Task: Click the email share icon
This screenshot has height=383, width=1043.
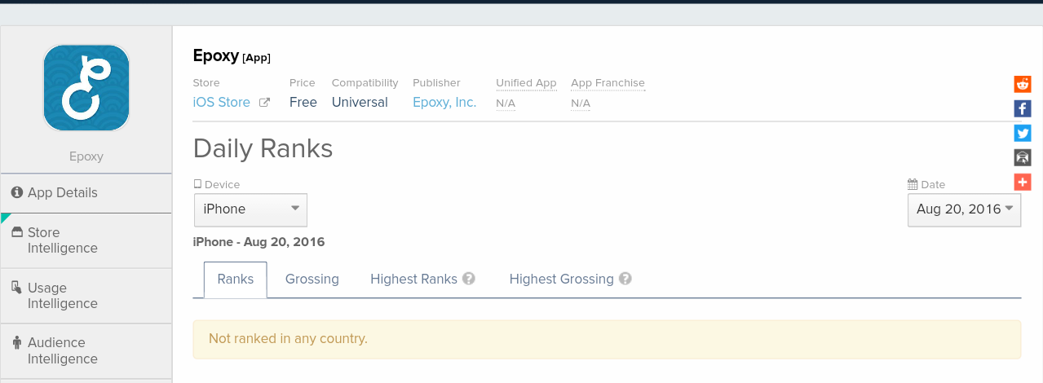Action: [x=1023, y=157]
